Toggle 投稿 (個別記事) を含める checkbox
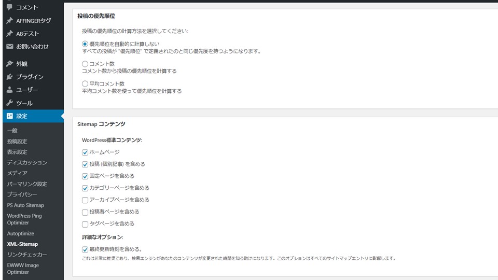The image size is (498, 280). tap(85, 164)
